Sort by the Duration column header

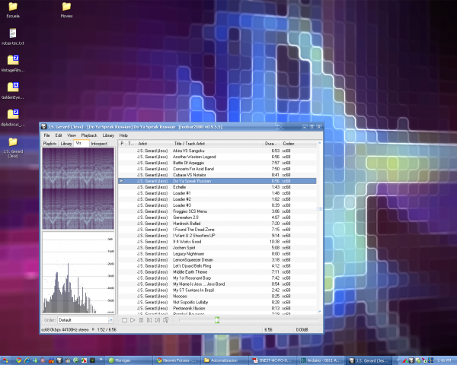(x=271, y=144)
